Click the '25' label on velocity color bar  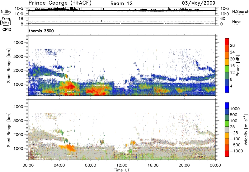point(232,127)
